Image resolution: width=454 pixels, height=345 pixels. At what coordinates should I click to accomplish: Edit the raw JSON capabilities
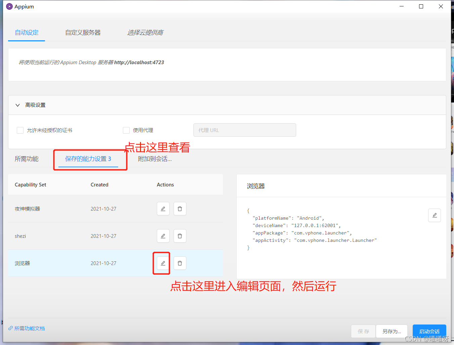435,215
